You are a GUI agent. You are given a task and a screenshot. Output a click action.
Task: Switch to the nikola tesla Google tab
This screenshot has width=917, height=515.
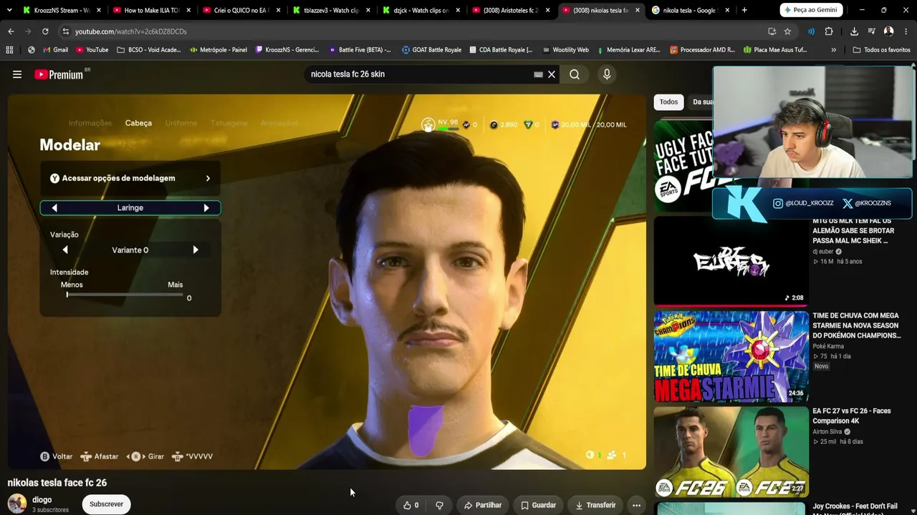(691, 10)
